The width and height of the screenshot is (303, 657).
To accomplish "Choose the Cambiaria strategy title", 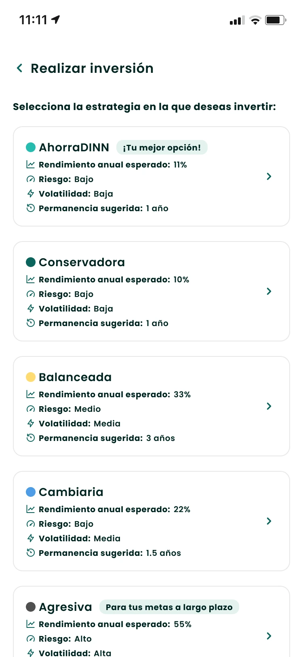I will pos(71,492).
